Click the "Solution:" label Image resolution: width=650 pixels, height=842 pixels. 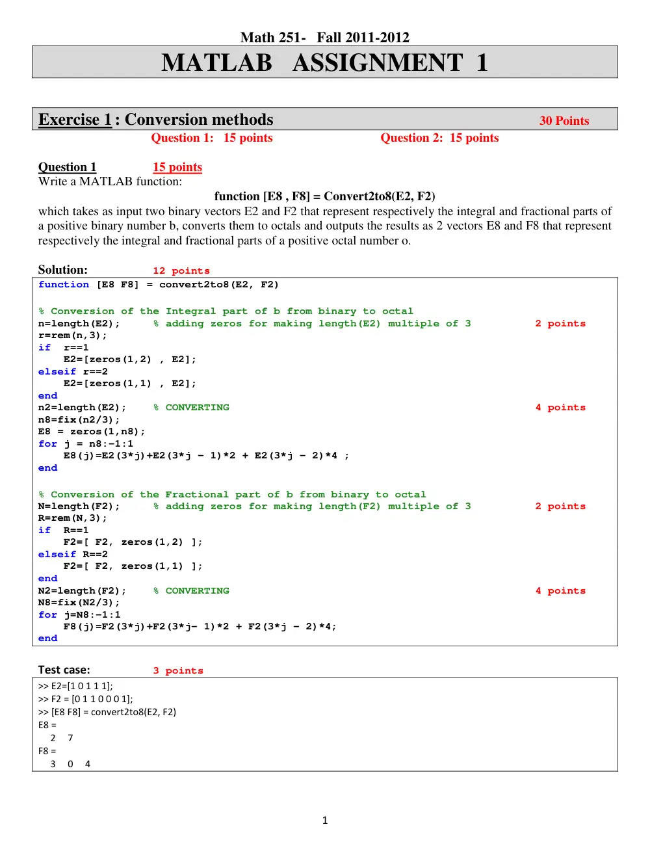click(x=63, y=270)
